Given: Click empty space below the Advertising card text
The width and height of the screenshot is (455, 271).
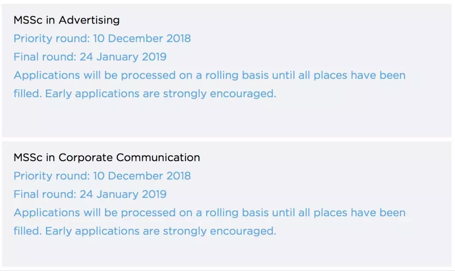Looking at the screenshot, I should pos(227,120).
